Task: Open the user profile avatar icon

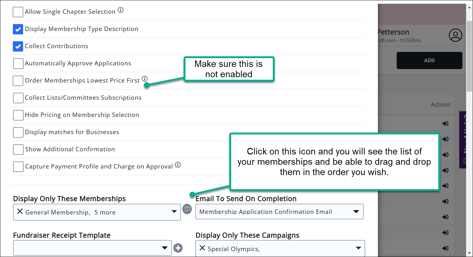Action: pyautogui.click(x=455, y=35)
